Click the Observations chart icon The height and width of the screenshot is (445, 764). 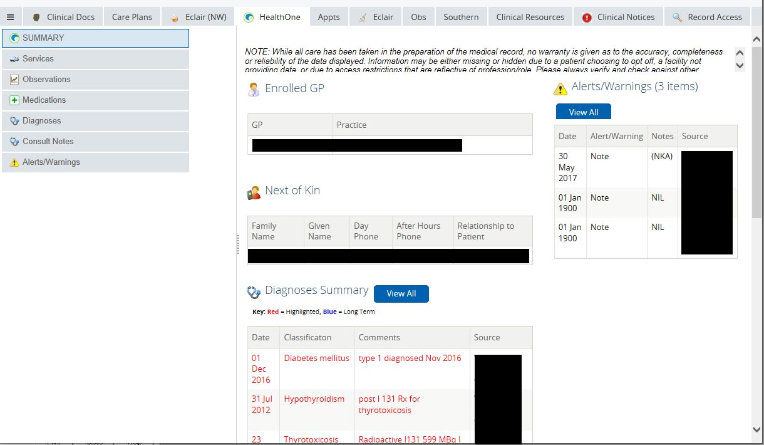tap(14, 80)
